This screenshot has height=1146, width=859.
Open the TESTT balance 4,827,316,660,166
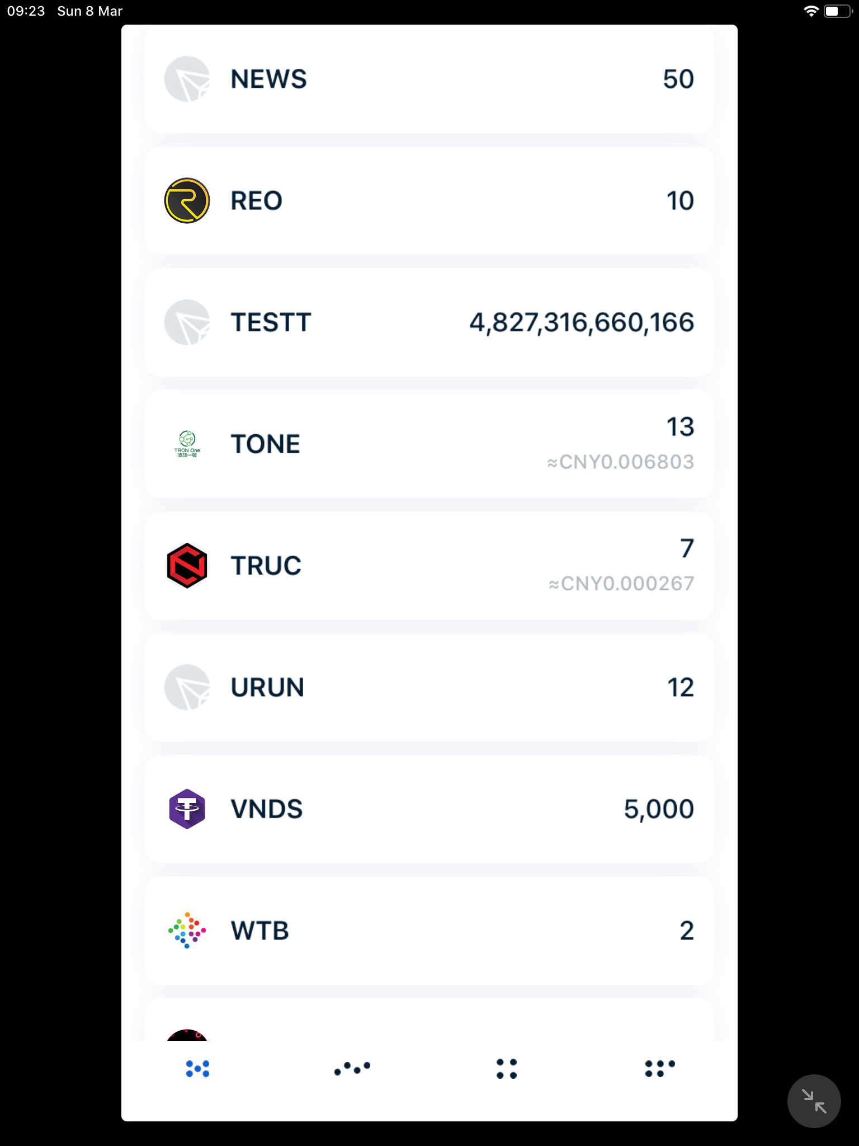[581, 323]
